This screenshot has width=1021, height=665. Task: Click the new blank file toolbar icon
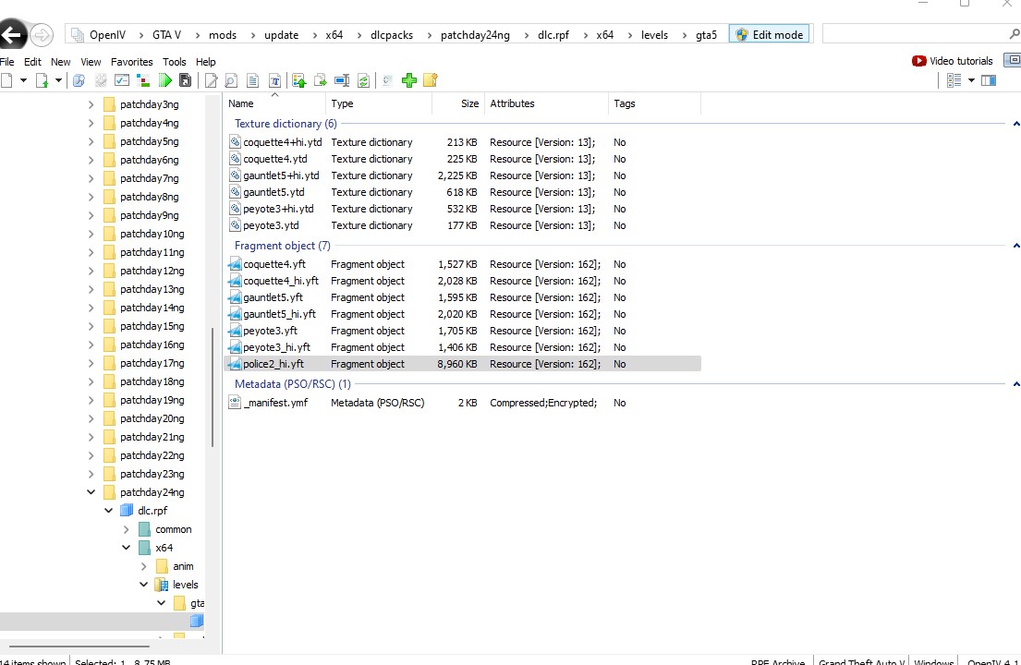click(7, 80)
